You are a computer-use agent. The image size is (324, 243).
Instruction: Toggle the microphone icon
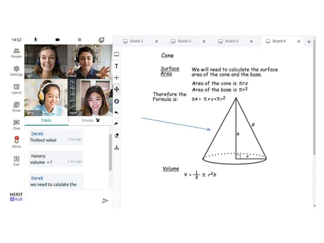click(36, 40)
